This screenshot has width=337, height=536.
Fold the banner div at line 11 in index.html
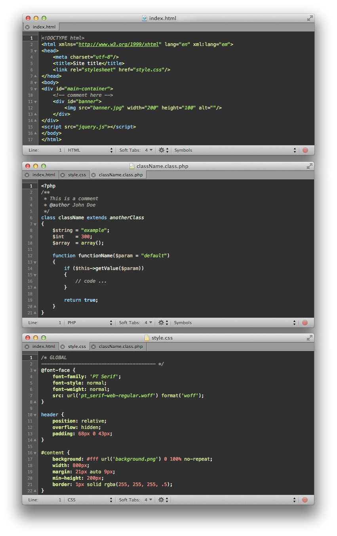click(x=36, y=102)
